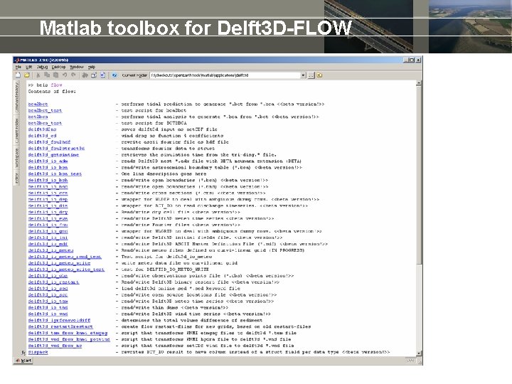Open Simulink via toolbar icon
512x384 pixels.
(85, 75)
